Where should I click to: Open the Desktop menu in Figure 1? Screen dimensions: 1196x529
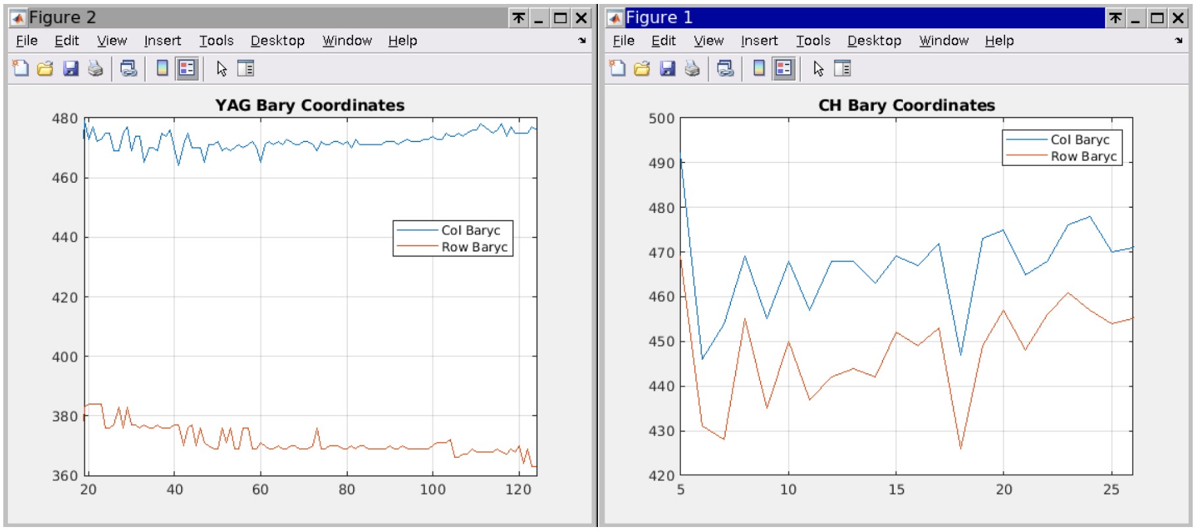coord(874,41)
